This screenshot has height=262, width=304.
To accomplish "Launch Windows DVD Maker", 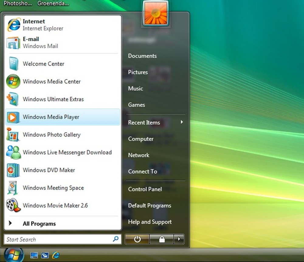I will pyautogui.click(x=48, y=170).
